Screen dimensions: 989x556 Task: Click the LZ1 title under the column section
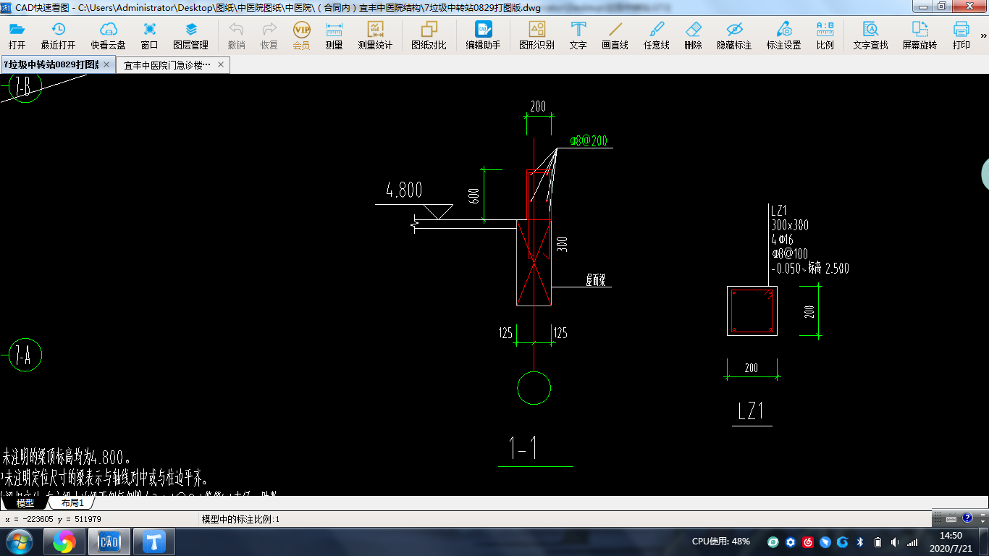pos(751,411)
